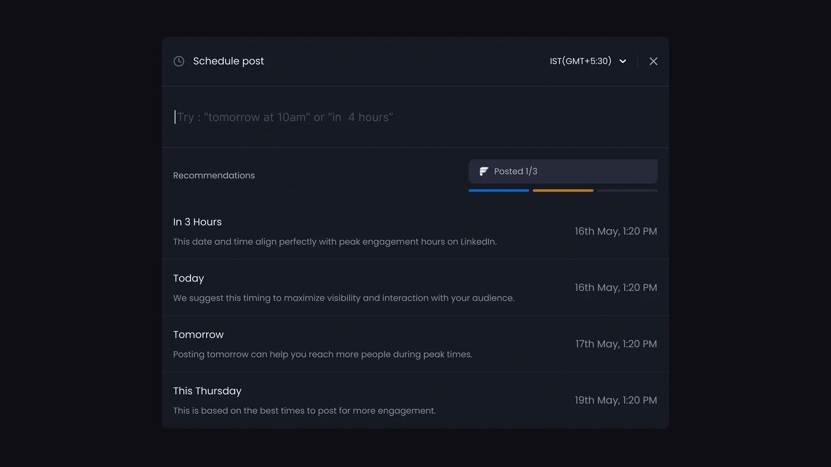
Task: Pick the This Thursday recommendation
Action: (x=207, y=391)
